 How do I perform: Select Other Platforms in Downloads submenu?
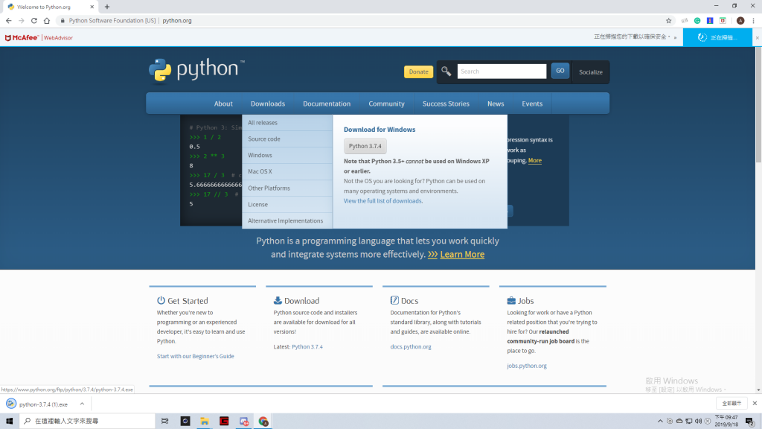pyautogui.click(x=287, y=188)
